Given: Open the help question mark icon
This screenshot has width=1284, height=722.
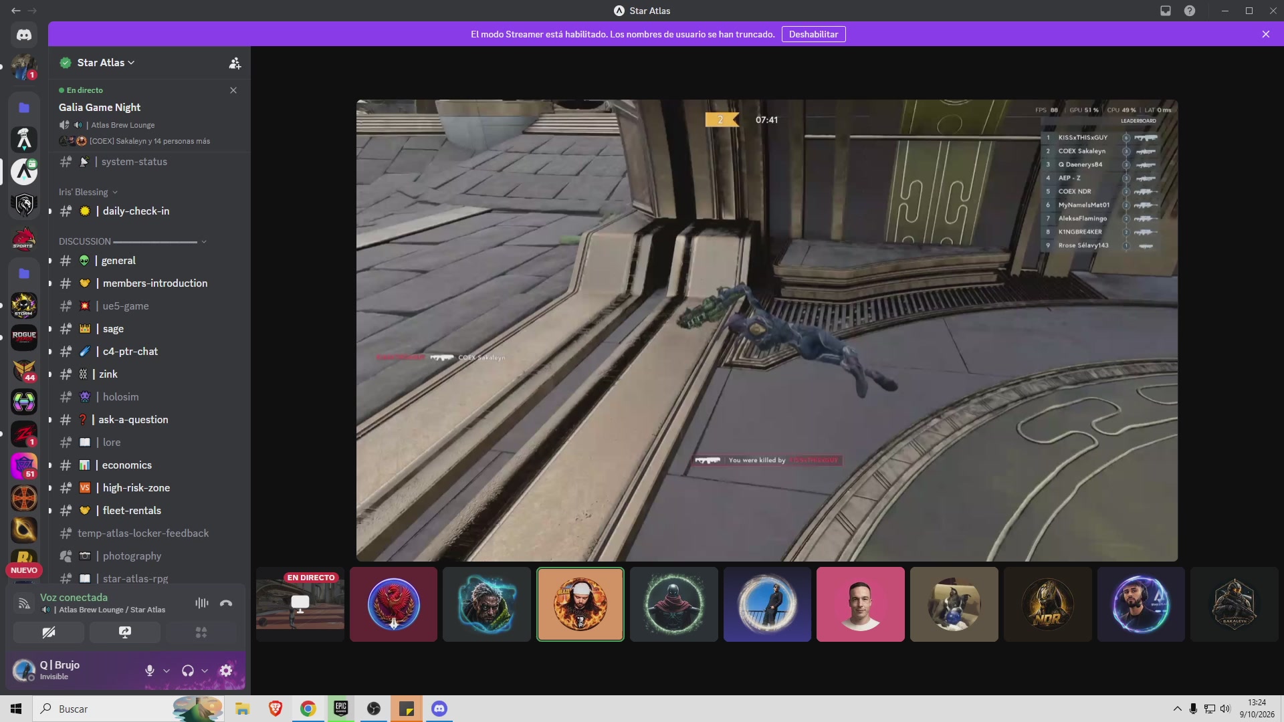Looking at the screenshot, I should (x=1190, y=11).
